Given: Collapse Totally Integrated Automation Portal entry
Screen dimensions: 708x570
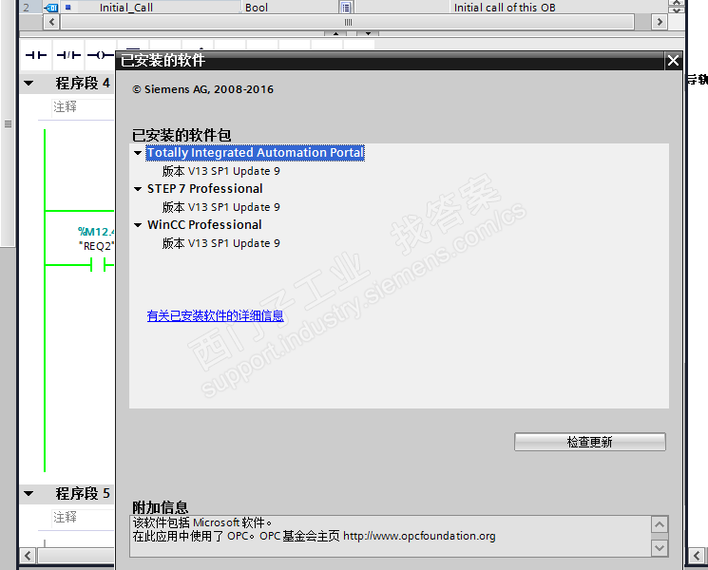Looking at the screenshot, I should [138, 153].
